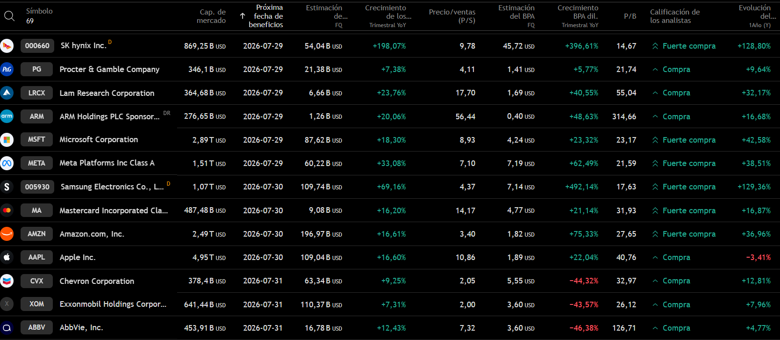Click the 005930 ticker badge
The image size is (780, 340).
37,187
